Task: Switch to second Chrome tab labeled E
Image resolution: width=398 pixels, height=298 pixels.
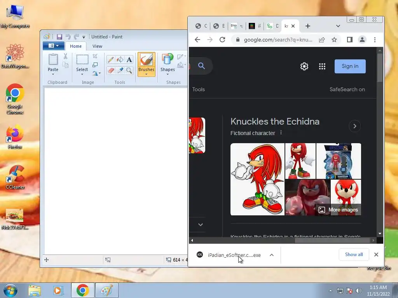Action: point(219,26)
